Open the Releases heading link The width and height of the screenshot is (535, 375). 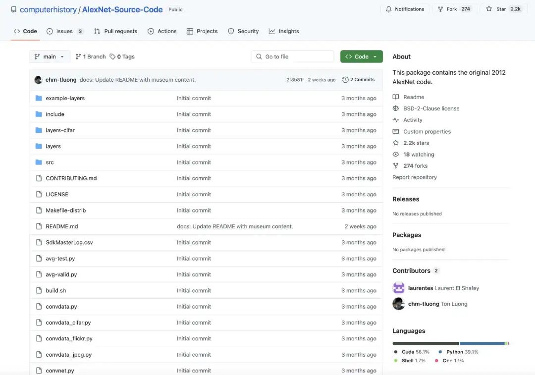(406, 199)
